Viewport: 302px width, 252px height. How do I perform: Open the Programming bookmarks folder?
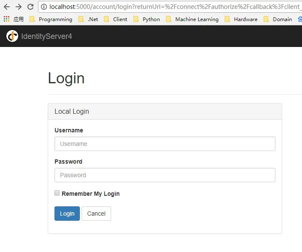[51, 19]
